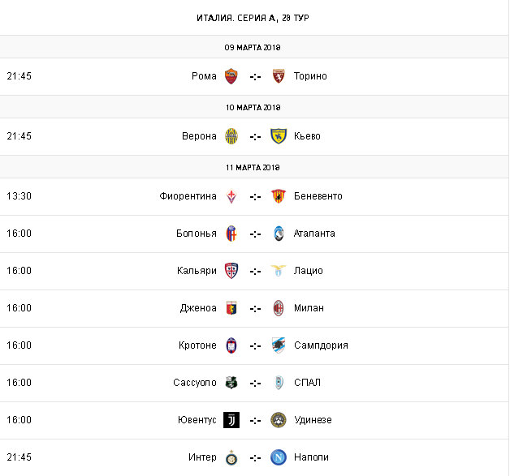Image resolution: width=510 pixels, height=476 pixels.
Task: Open the Кротоне team name link
Action: 197,345
